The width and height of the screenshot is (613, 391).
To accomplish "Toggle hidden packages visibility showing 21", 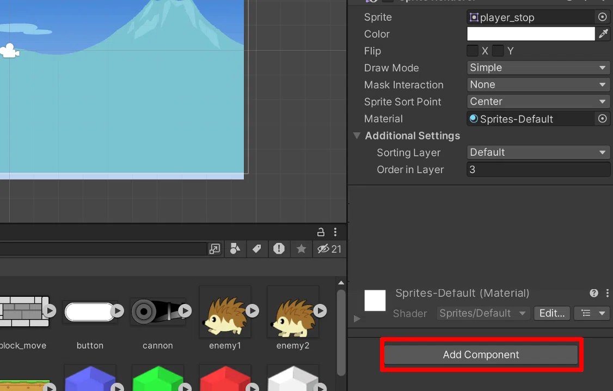I will [x=329, y=249].
